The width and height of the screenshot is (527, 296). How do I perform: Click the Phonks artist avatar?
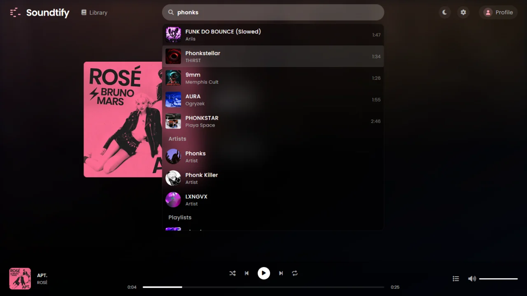173,157
